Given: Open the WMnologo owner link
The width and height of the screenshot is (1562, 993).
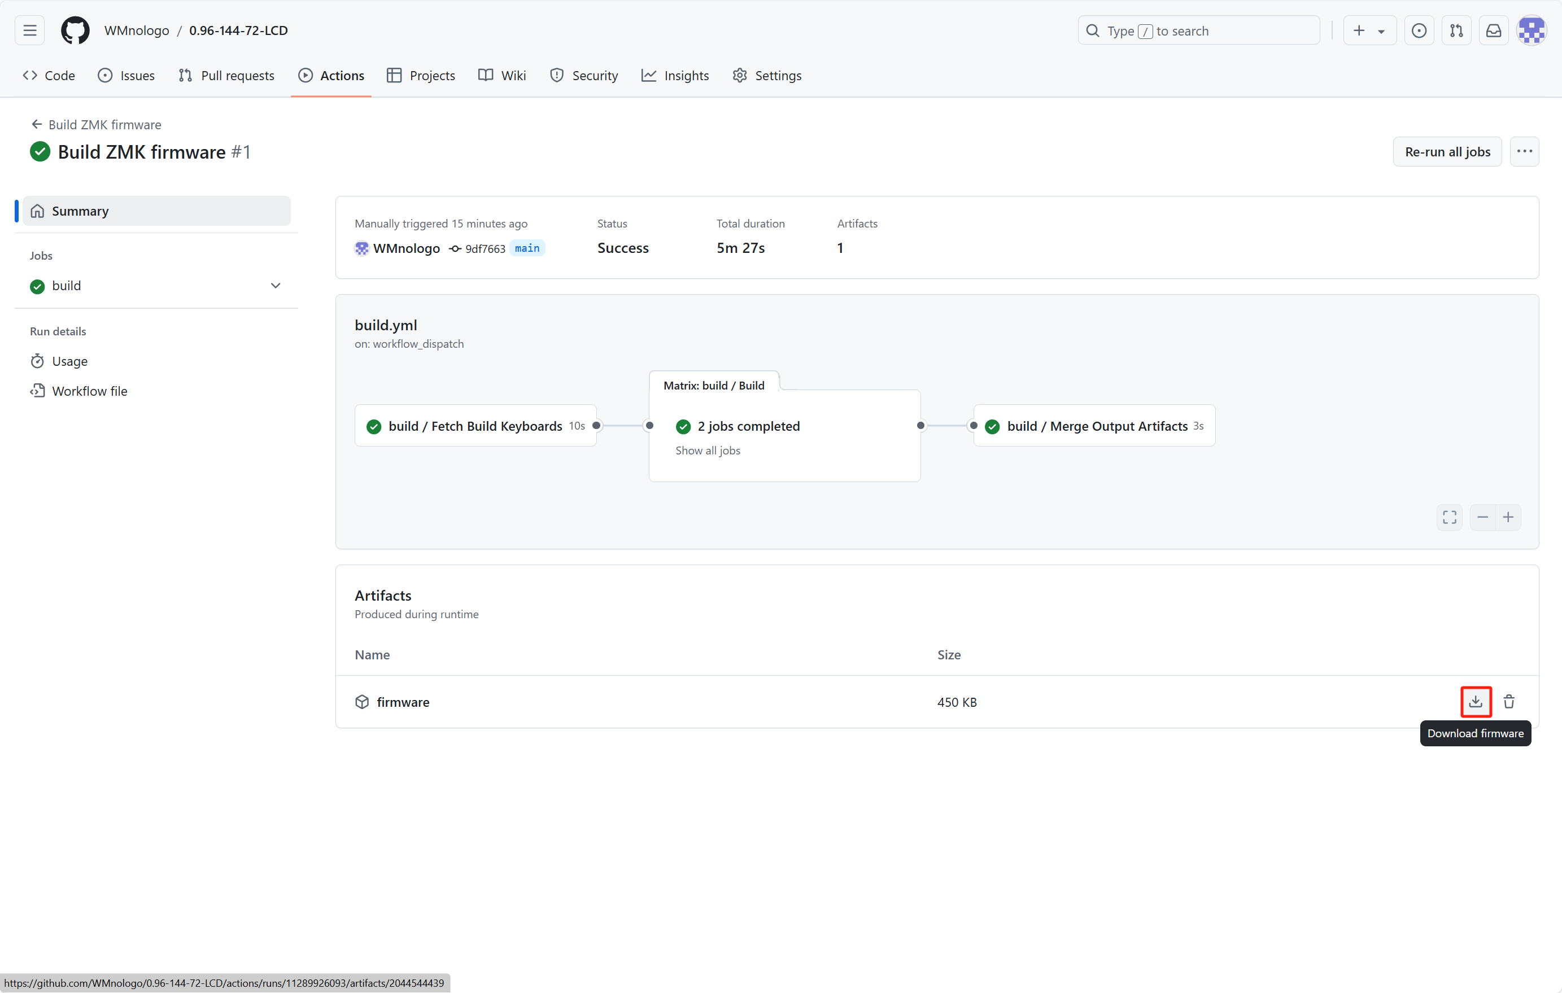Looking at the screenshot, I should click(x=137, y=30).
